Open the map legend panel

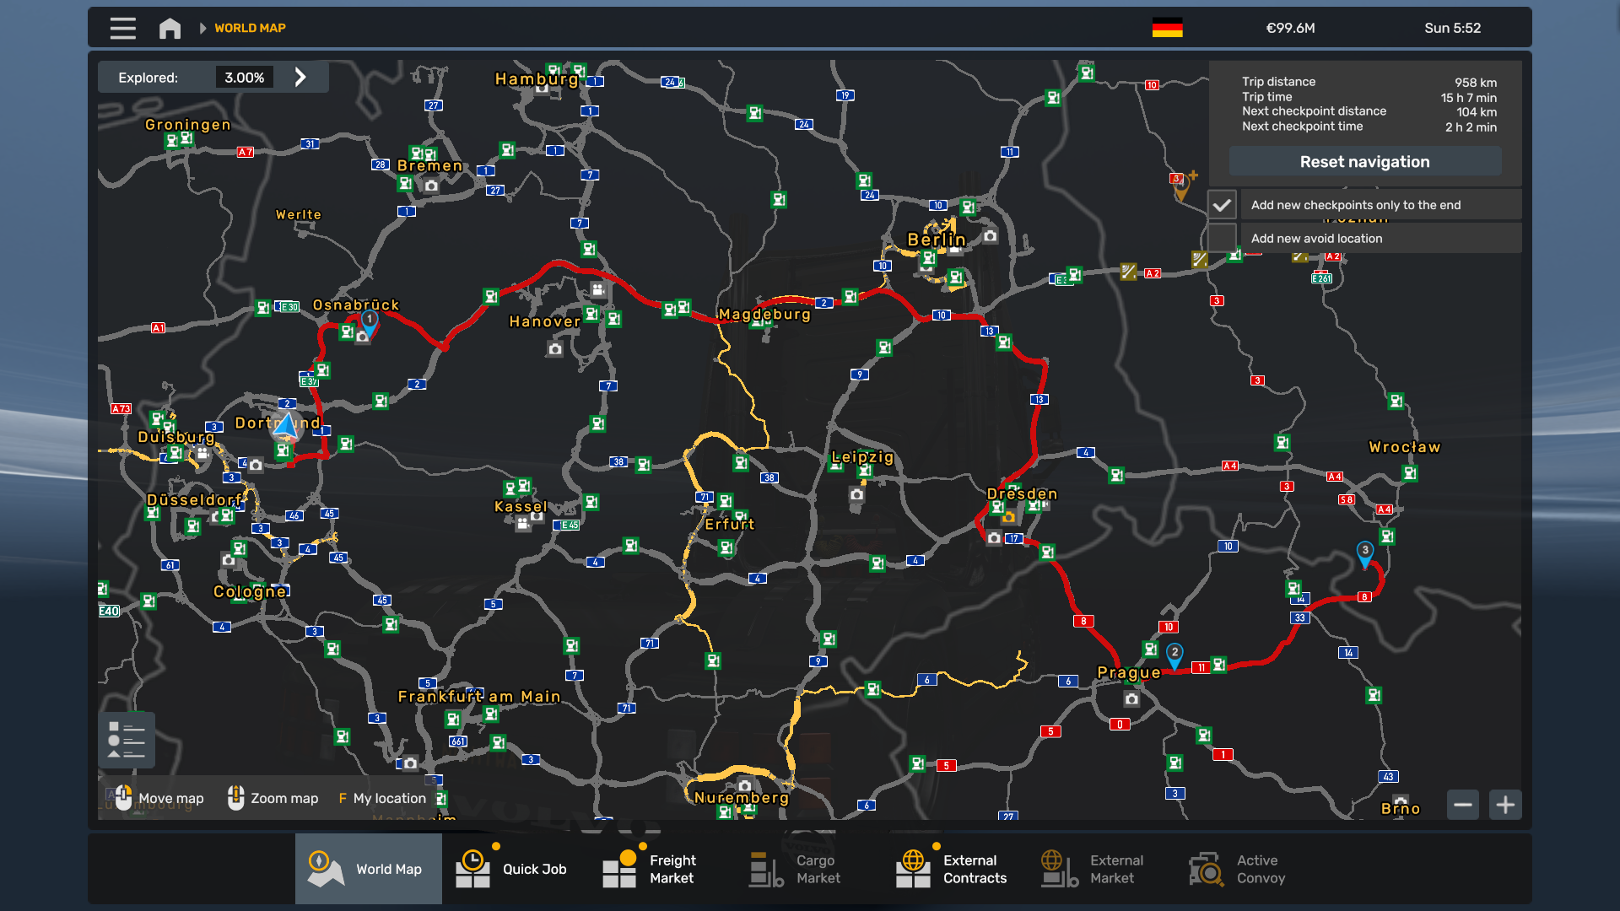127,740
